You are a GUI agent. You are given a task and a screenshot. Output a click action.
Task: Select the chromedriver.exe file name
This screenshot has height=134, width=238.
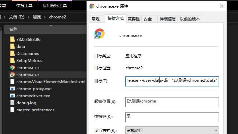(33, 96)
